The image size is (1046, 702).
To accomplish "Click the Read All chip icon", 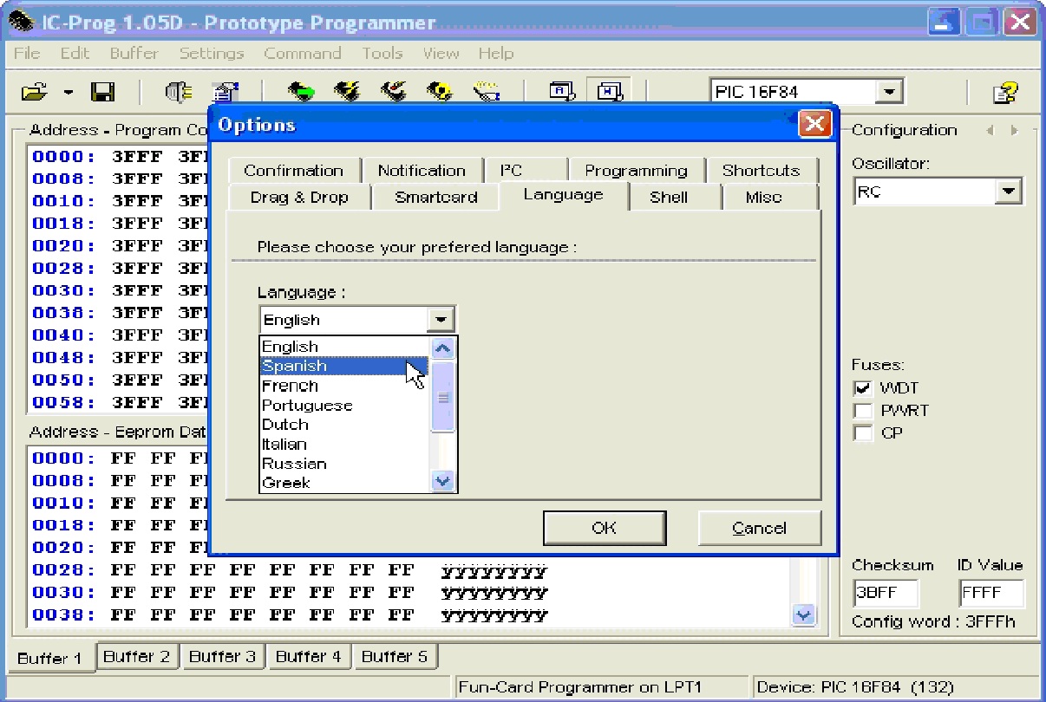I will coord(301,91).
